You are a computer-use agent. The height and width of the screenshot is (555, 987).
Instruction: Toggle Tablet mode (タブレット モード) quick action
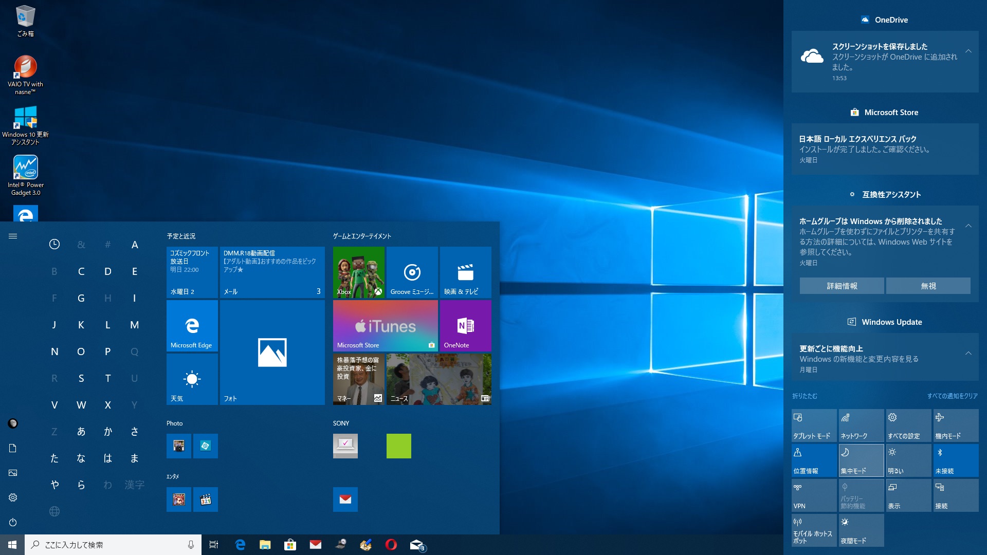[814, 425]
